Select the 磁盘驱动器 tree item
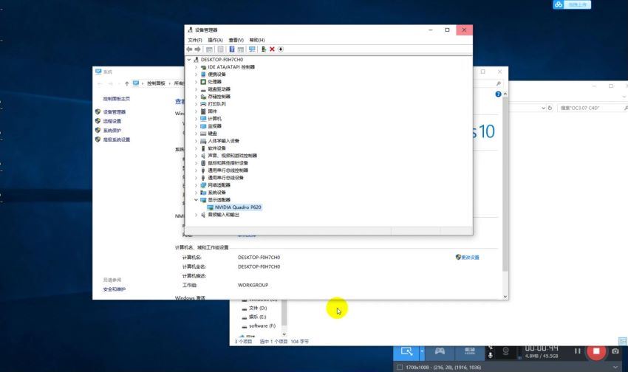Image resolution: width=628 pixels, height=372 pixels. [219, 89]
